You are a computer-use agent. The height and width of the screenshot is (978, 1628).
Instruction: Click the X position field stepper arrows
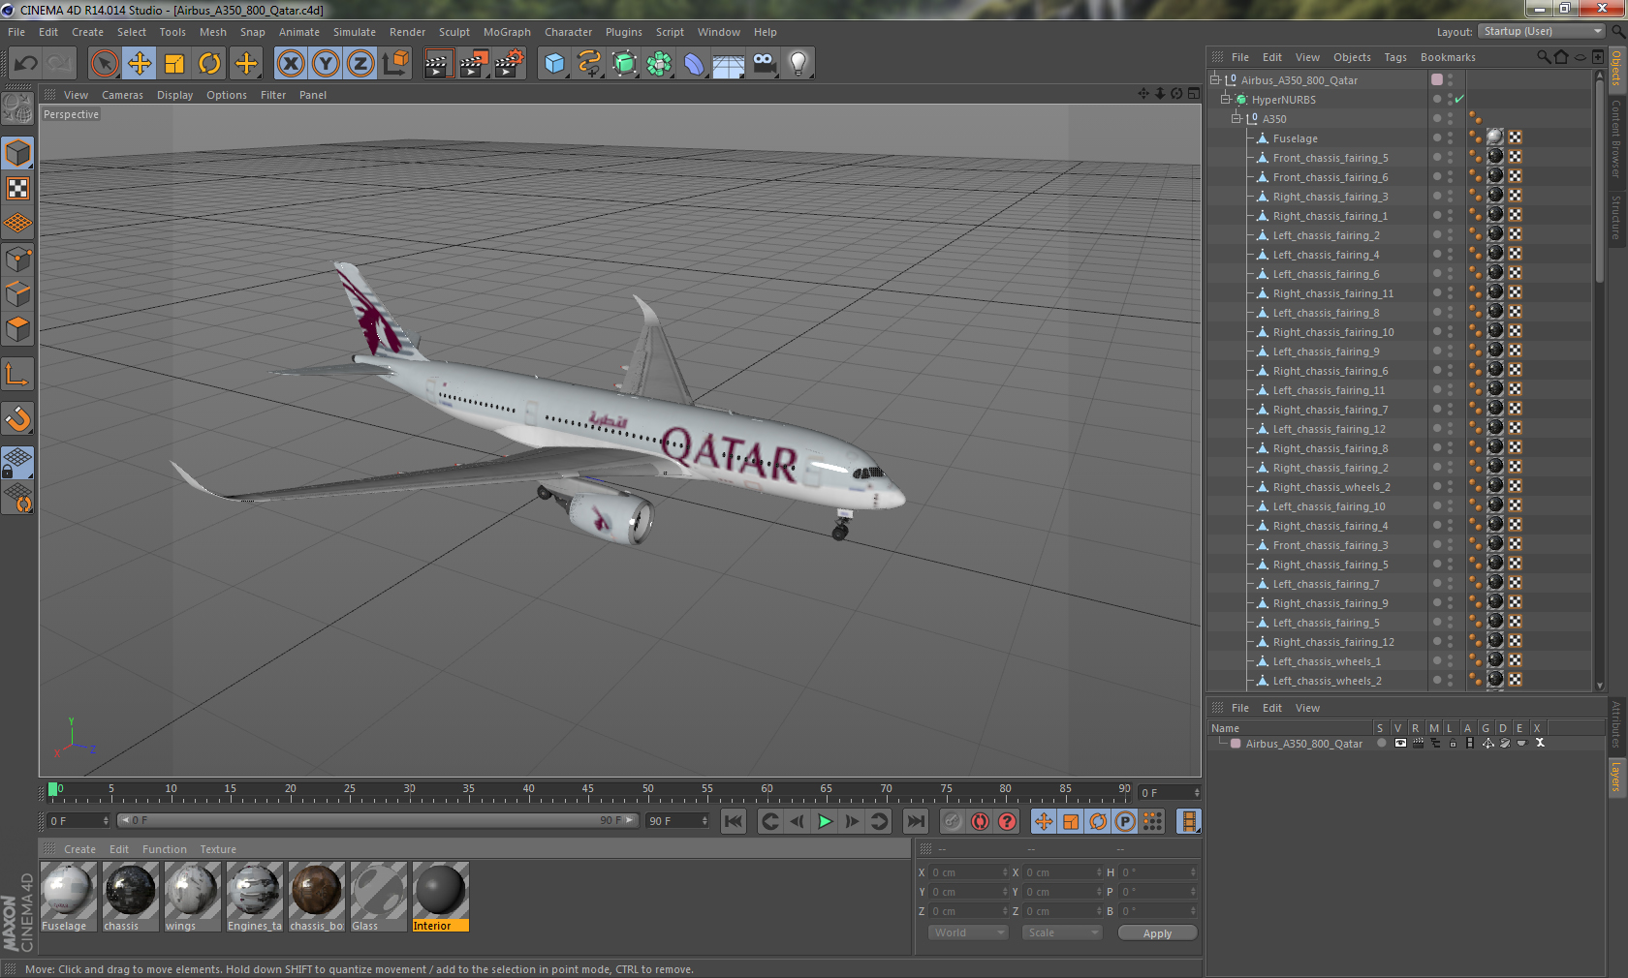coord(1005,872)
